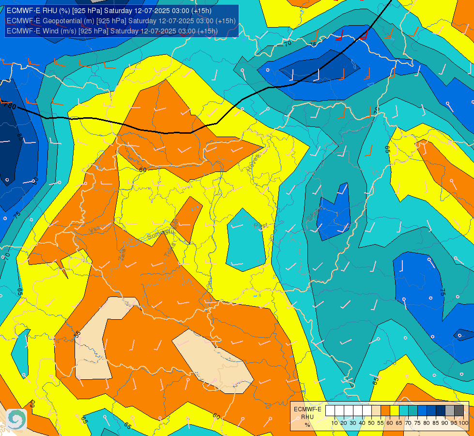This screenshot has width=474, height=436.
Task: Click the Tolna county label on the map
Action: point(170,249)
